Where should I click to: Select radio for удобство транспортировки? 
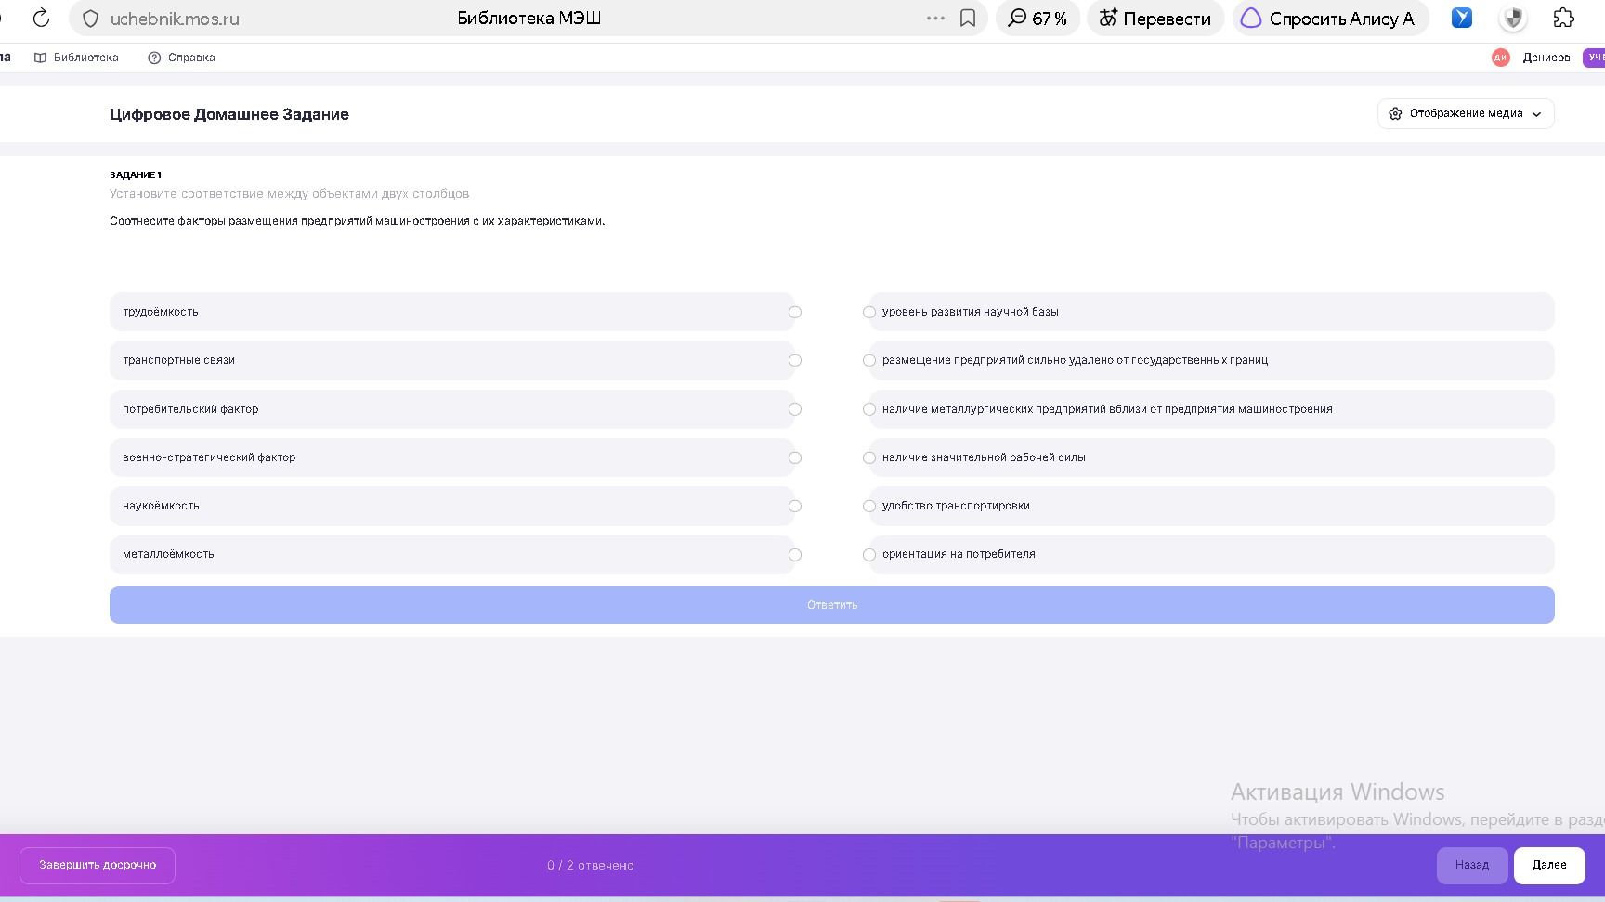pyautogui.click(x=869, y=506)
